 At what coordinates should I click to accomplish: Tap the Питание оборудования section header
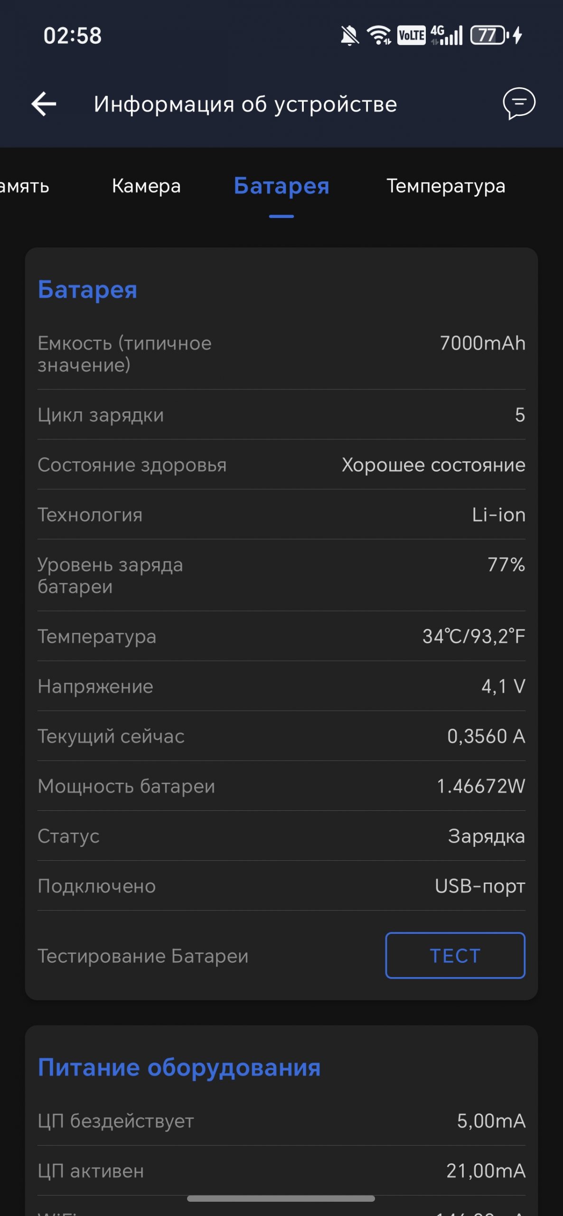(179, 1067)
